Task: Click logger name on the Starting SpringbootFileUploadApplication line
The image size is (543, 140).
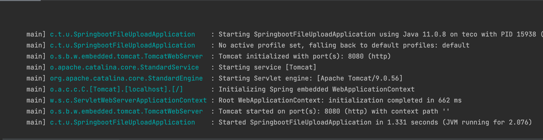Action: (122, 34)
